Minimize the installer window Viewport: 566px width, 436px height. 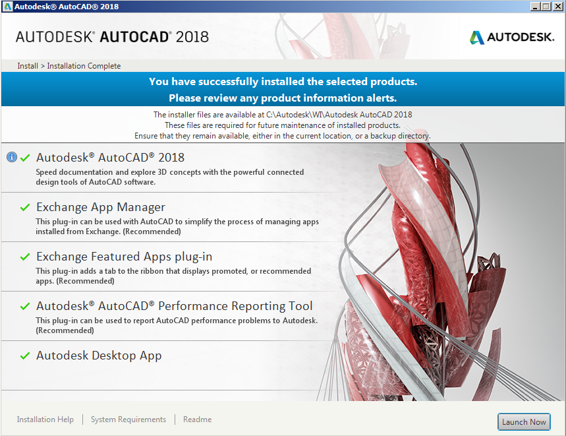536,7
